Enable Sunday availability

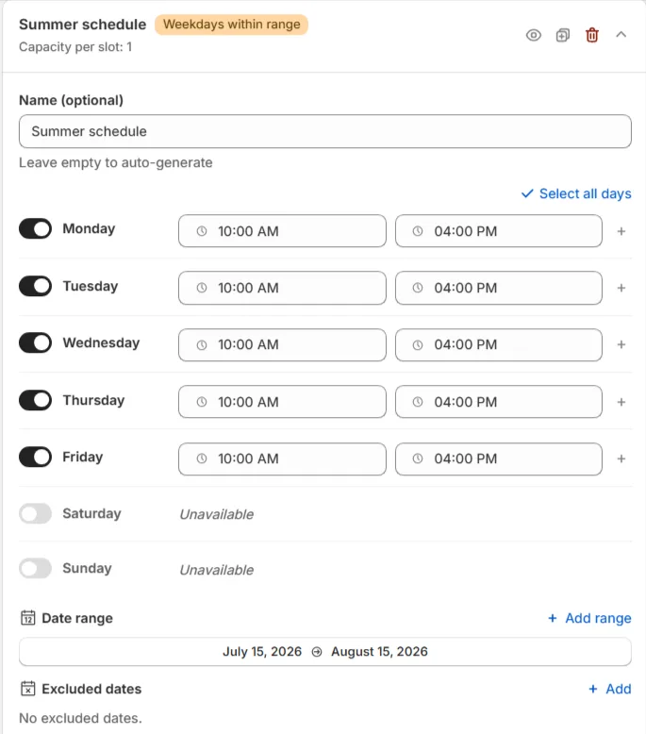pyautogui.click(x=35, y=568)
